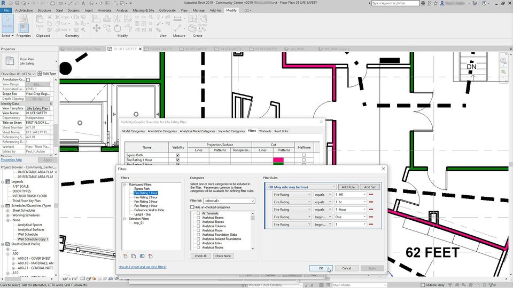Click the Duplicate filter icon below filter list

pos(134,256)
